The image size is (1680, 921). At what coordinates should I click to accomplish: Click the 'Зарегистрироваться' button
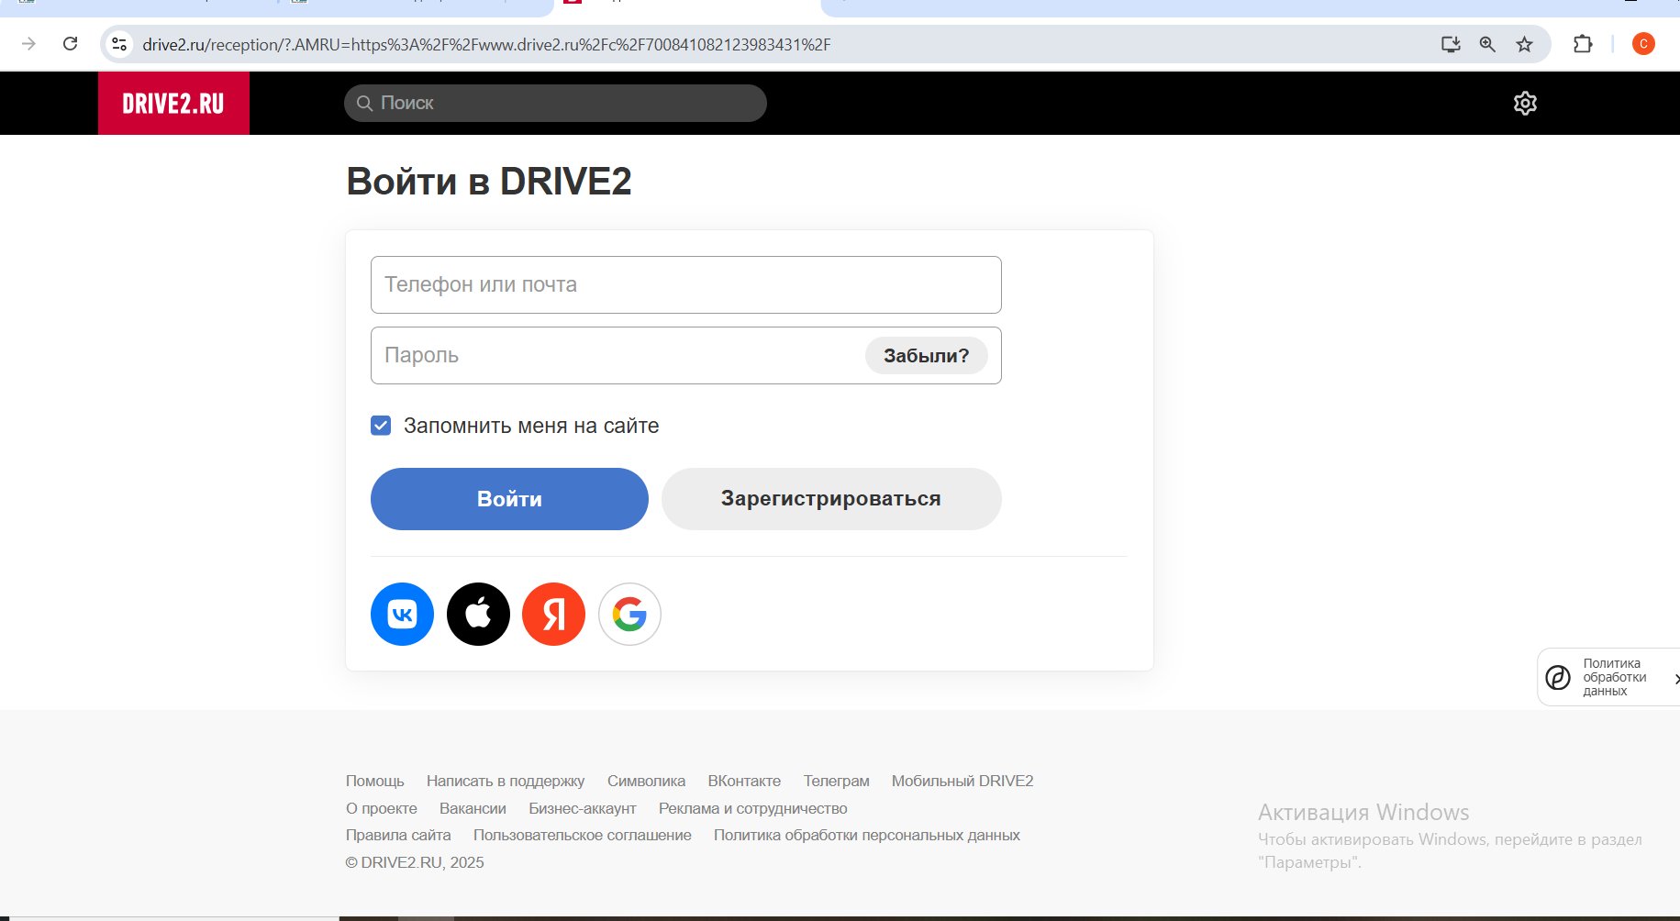pos(831,499)
